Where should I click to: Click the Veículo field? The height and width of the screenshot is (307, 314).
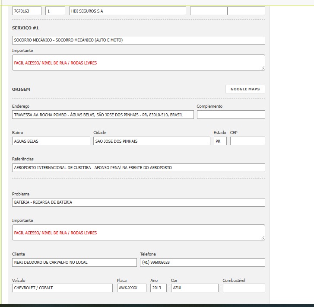(62, 288)
